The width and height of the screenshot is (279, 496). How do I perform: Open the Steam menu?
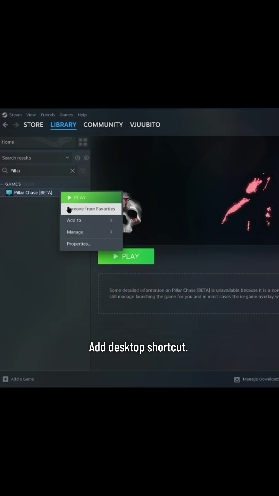[16, 115]
